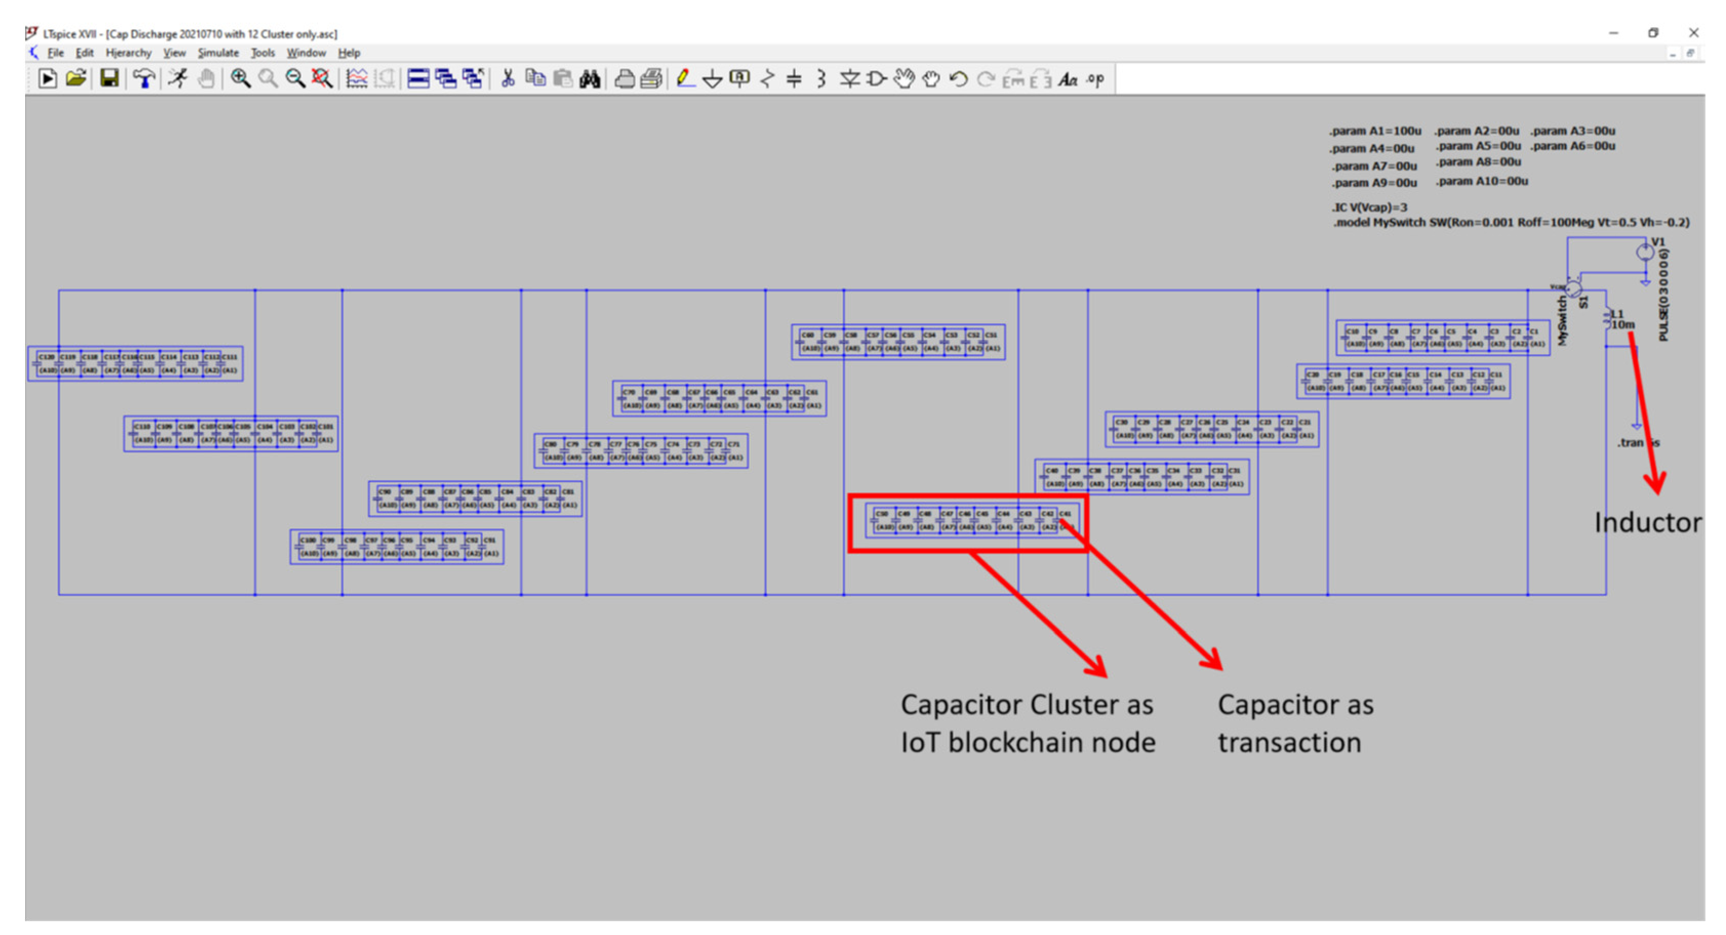Open the Control Panel hammer icon
Screen dimensions: 1726x935
[144, 79]
